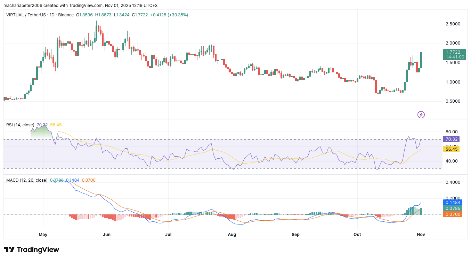The width and height of the screenshot is (471, 260).
Task: Click the 0.4000 level on the MACD axis
Action: coord(453,182)
